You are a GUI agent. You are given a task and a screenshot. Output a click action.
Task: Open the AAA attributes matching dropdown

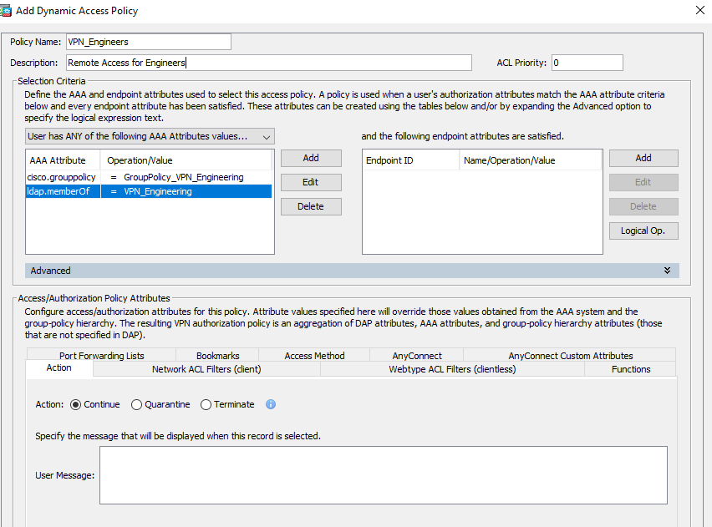(150, 136)
